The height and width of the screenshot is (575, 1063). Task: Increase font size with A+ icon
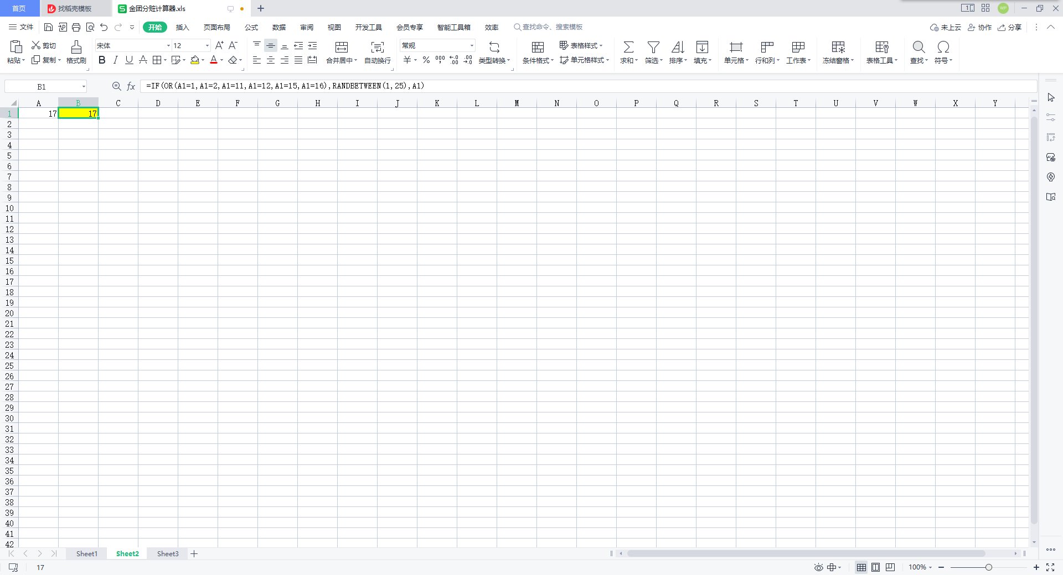[219, 45]
